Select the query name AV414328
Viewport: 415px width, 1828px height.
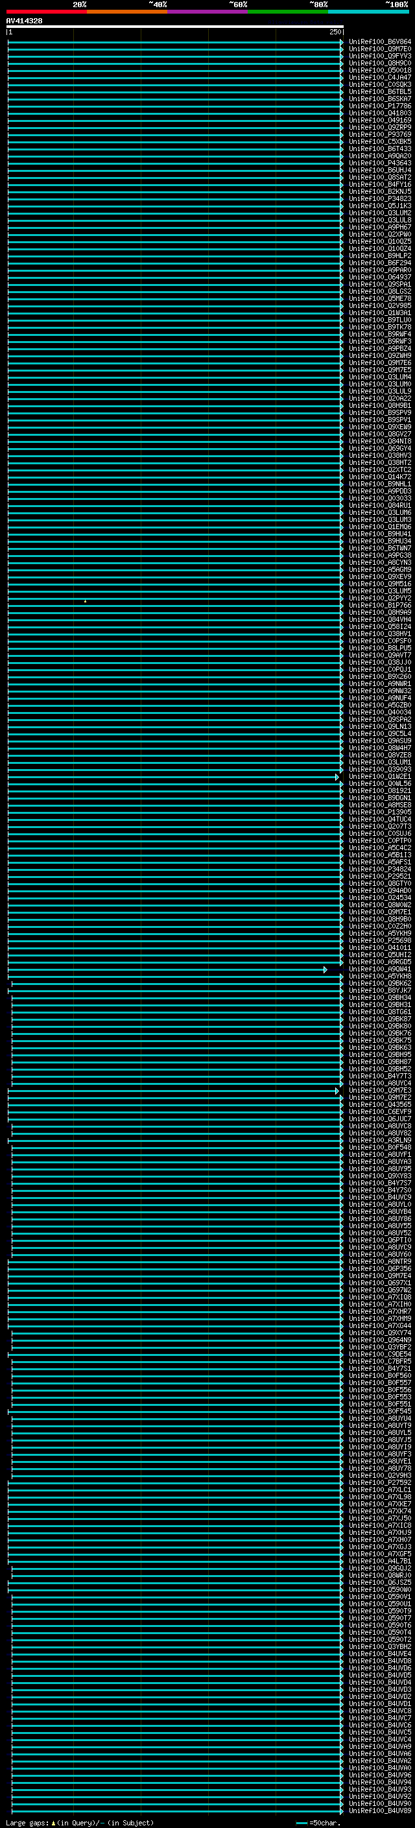(24, 21)
